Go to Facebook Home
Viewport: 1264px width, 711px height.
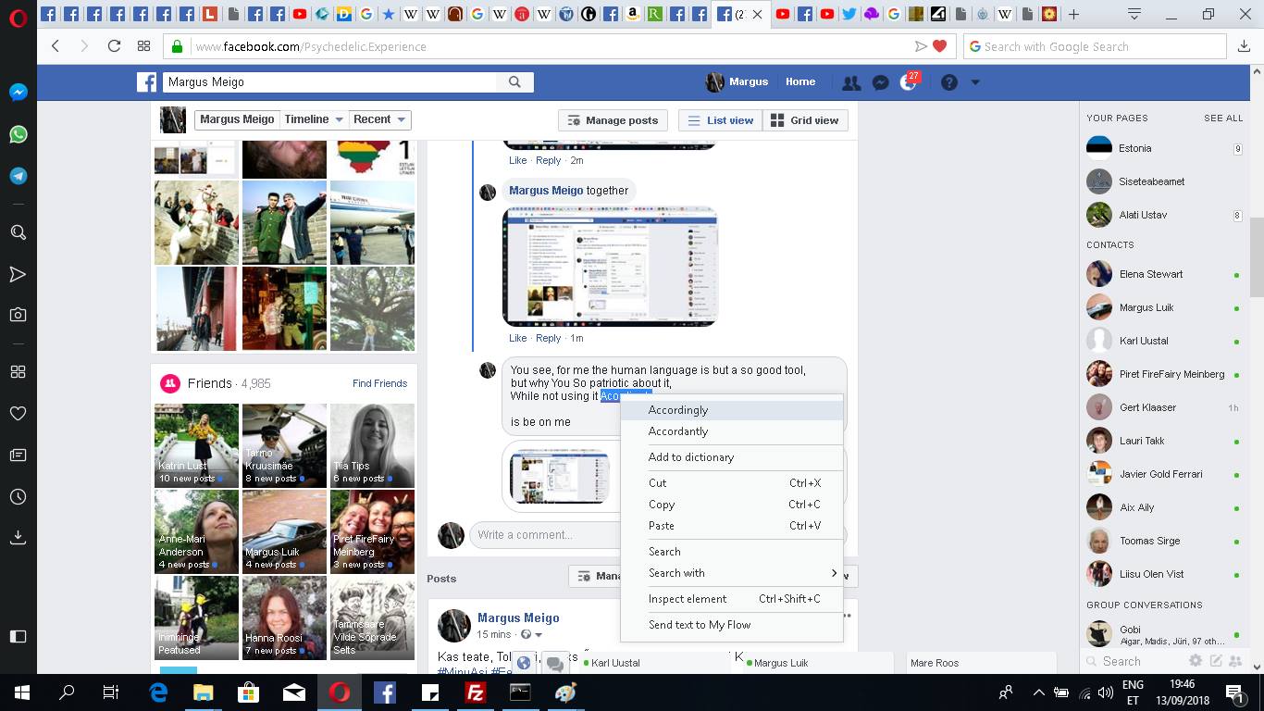point(800,81)
